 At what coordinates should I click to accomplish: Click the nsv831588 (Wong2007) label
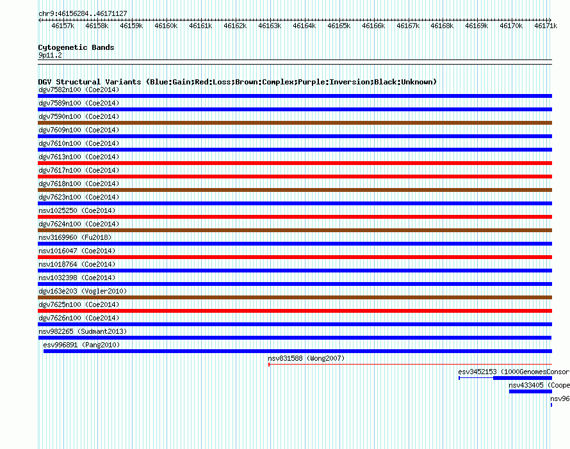306,358
